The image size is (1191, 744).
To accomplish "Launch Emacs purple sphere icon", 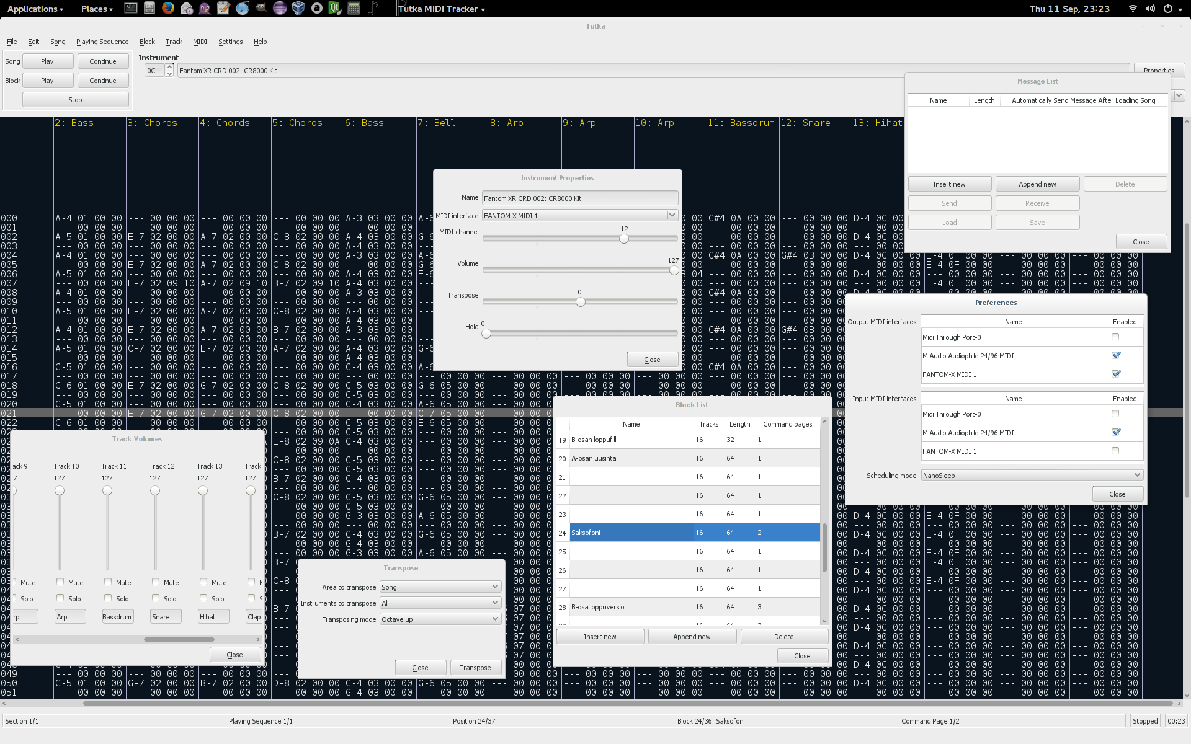I will [280, 9].
